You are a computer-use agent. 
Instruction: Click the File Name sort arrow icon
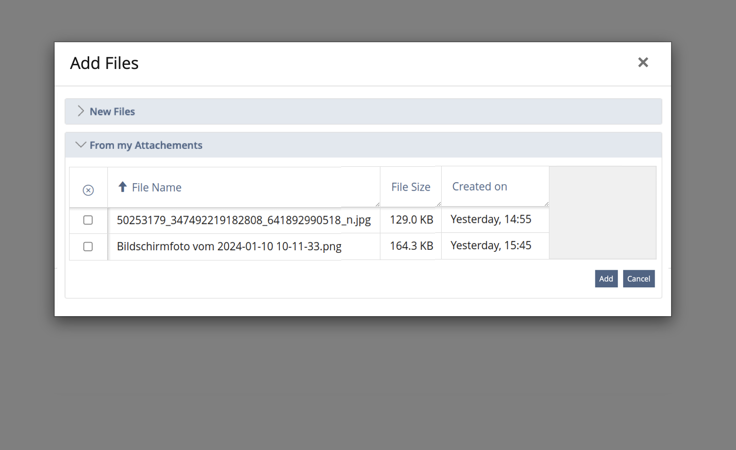point(123,187)
